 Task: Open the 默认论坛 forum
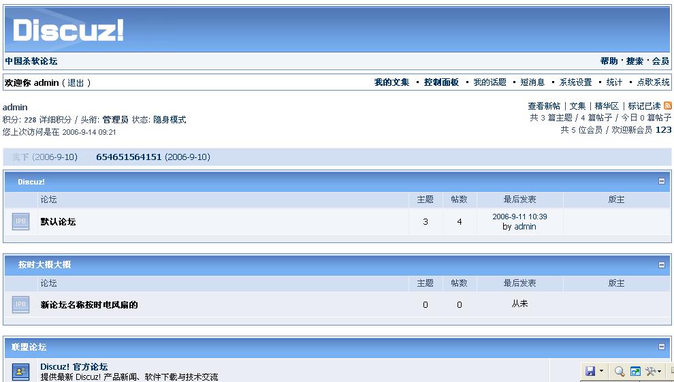58,222
